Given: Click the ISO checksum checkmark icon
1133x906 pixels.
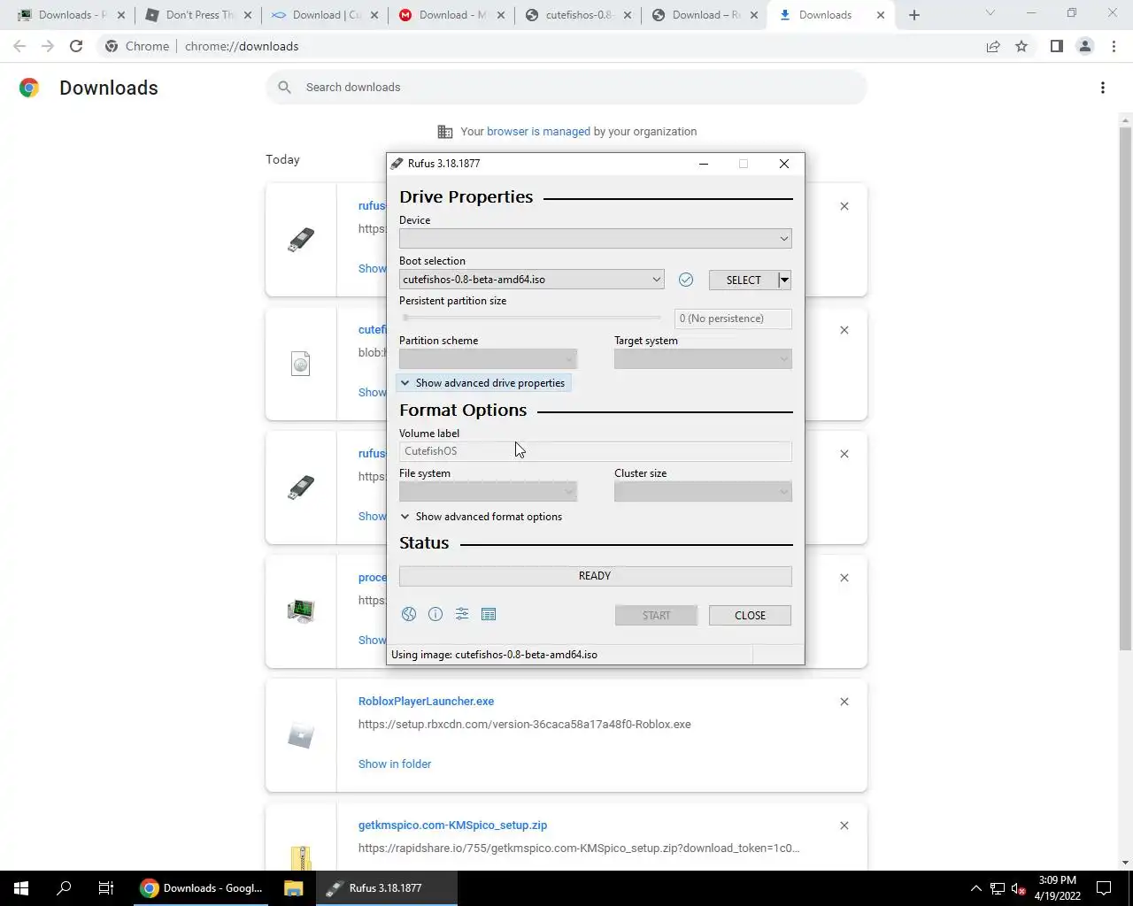Looking at the screenshot, I should click(686, 280).
